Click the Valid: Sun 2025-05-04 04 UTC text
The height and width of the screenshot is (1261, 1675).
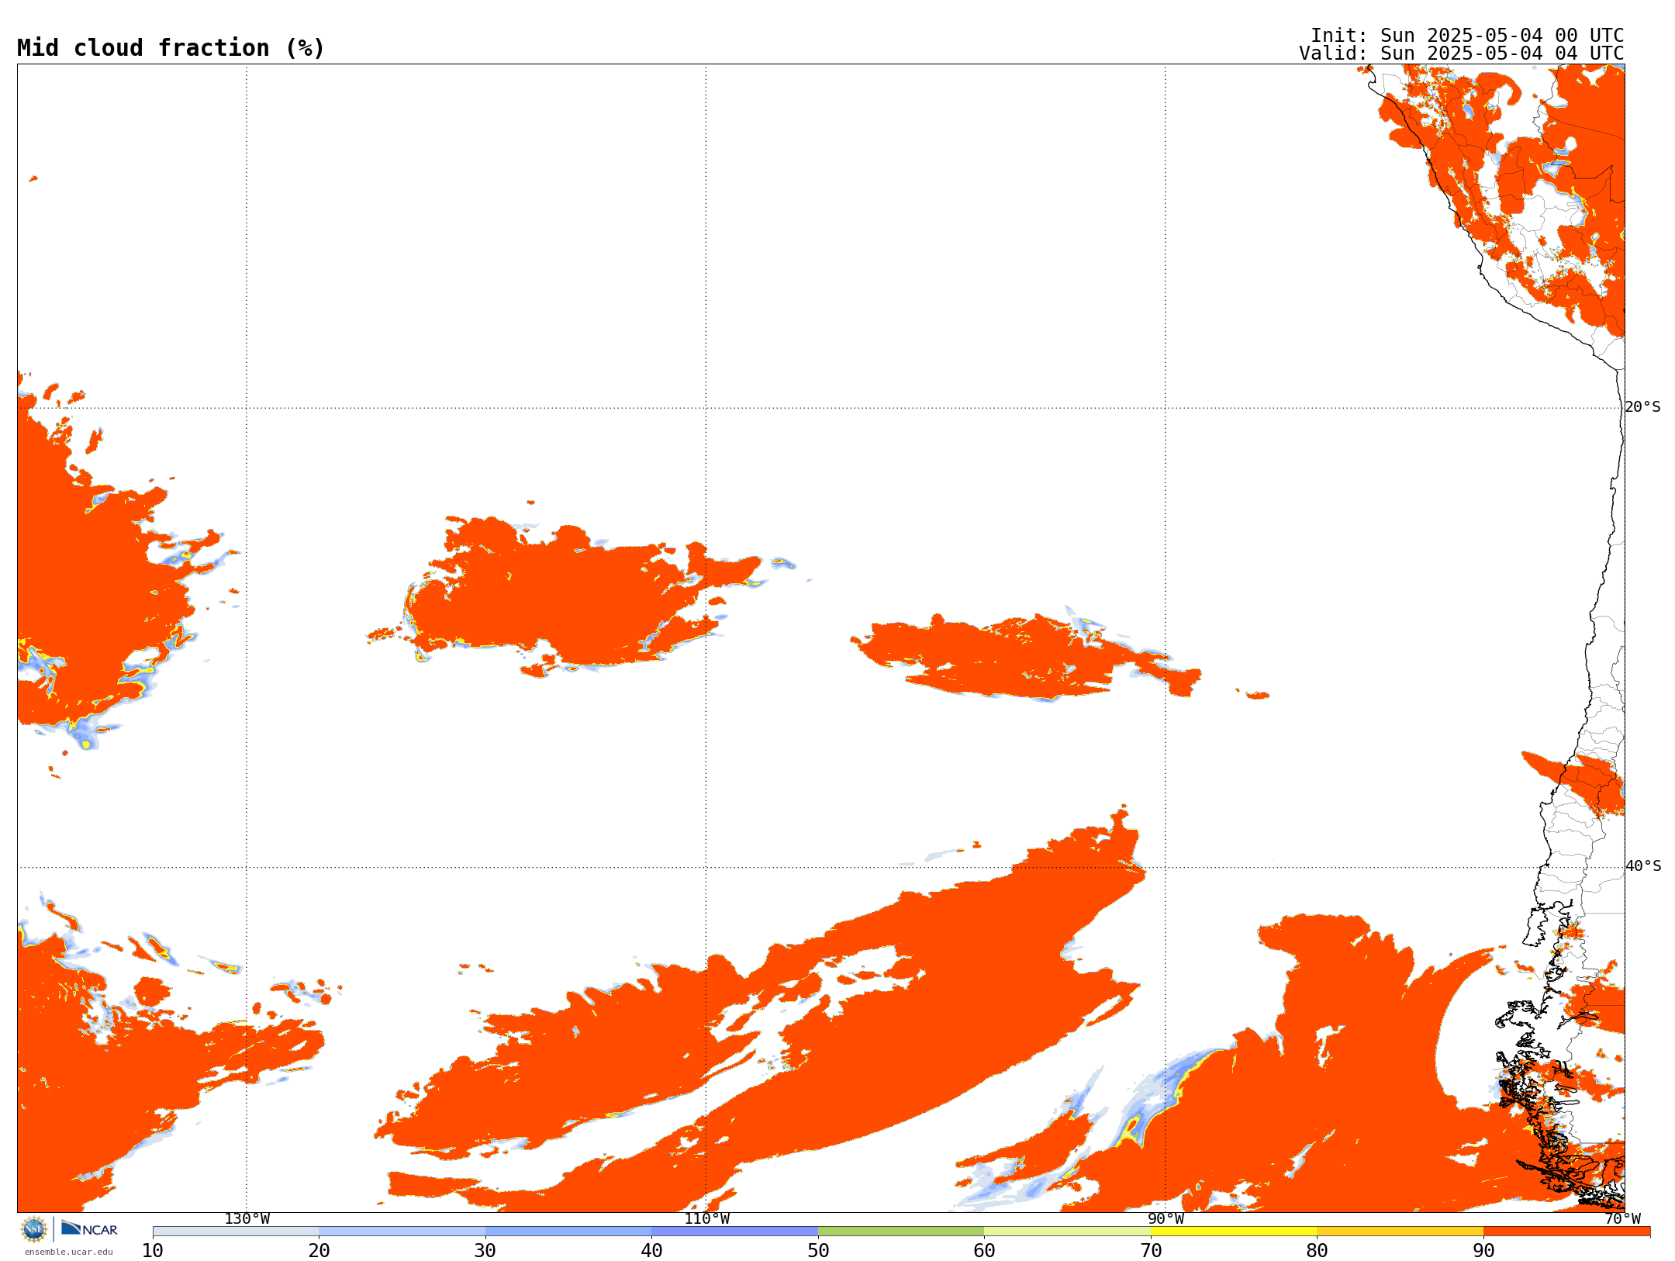[x=1462, y=54]
